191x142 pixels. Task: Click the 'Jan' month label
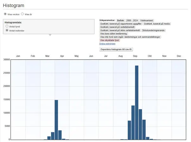(x=18, y=56)
